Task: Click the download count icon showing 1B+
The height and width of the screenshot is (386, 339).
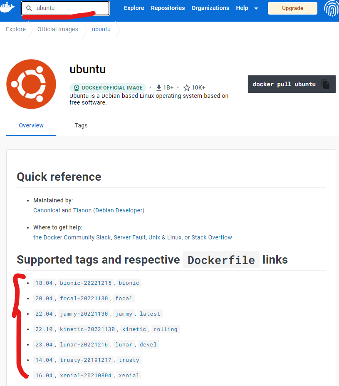Action: pos(158,87)
